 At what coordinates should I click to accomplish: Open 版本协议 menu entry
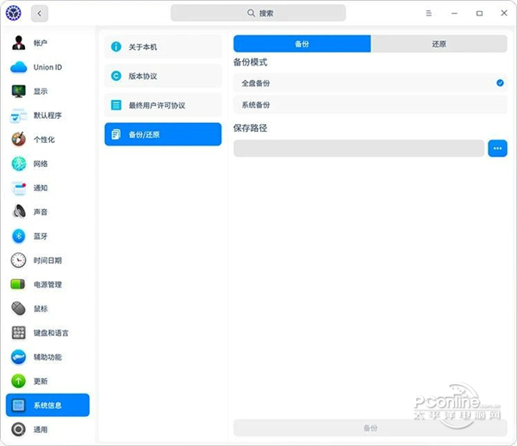(x=163, y=76)
